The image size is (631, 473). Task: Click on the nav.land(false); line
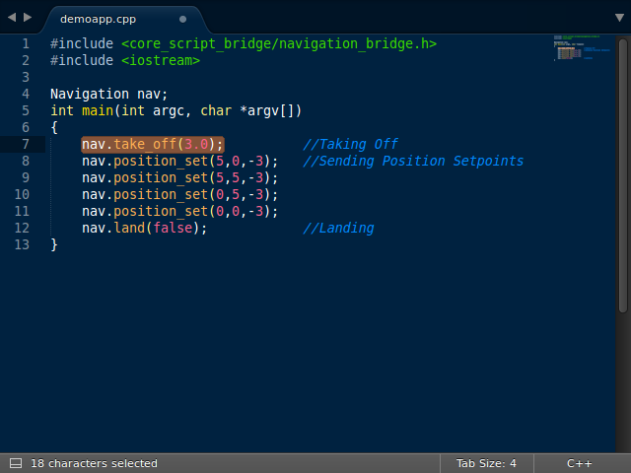pyautogui.click(x=145, y=228)
